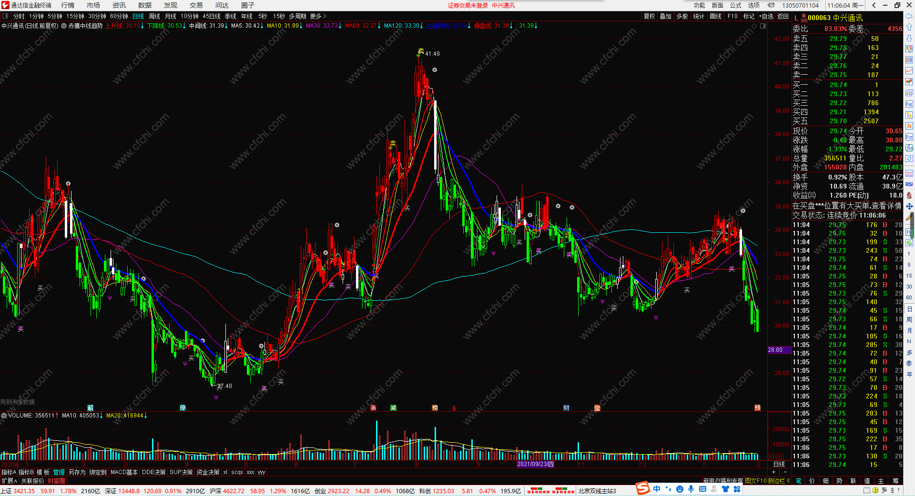Click the 榜 marker icon below the chart
This screenshot has width=915, height=496.
435,408
